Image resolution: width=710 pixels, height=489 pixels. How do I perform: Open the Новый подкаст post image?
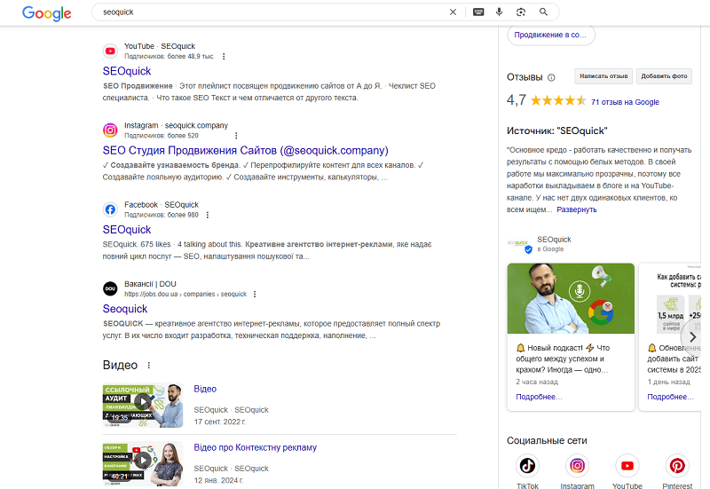[x=571, y=298]
